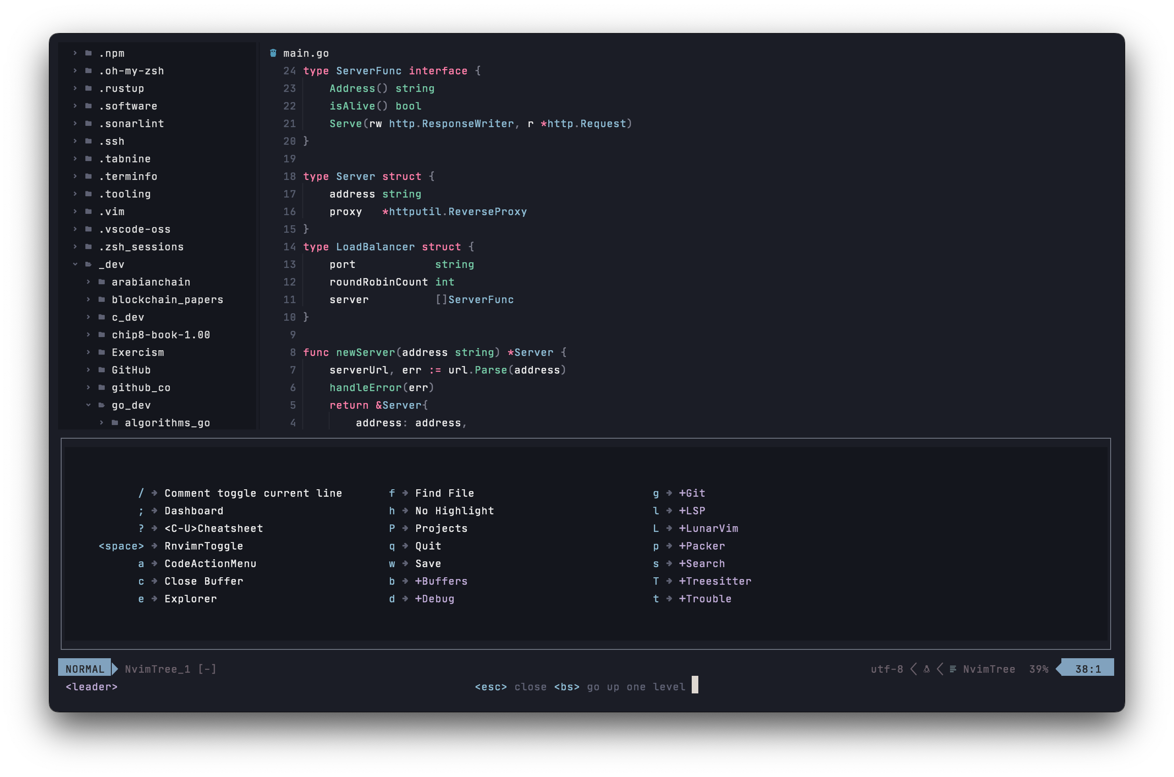Click the folder icon next to GitHub
The width and height of the screenshot is (1174, 777).
[102, 370]
